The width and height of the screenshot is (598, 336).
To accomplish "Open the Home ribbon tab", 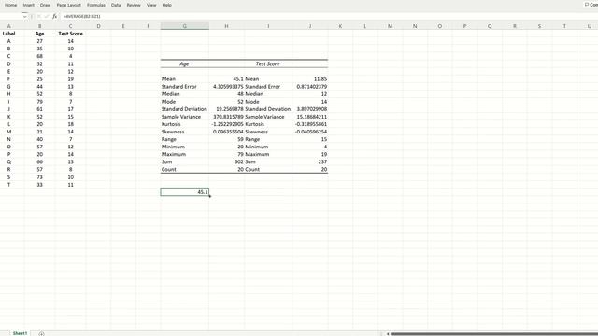I will 10,5.
